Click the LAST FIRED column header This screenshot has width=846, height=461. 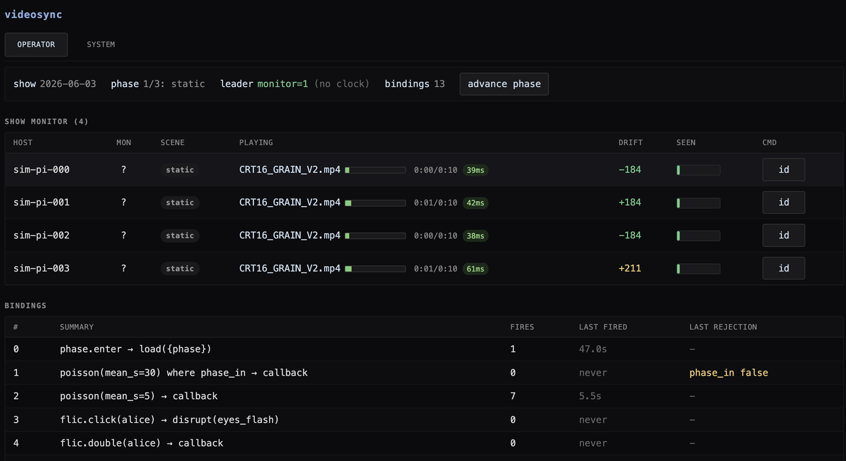(x=603, y=327)
